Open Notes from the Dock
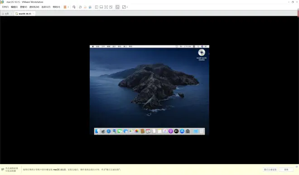This screenshot has width=299, height=175. 159,131
